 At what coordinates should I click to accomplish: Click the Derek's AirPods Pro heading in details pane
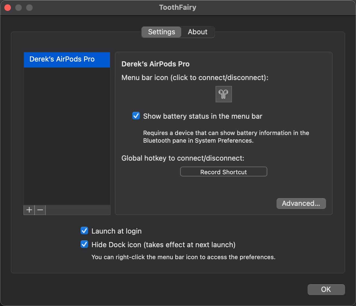pos(155,64)
